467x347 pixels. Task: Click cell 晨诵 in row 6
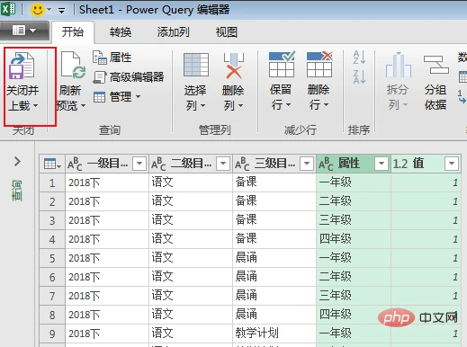click(274, 277)
